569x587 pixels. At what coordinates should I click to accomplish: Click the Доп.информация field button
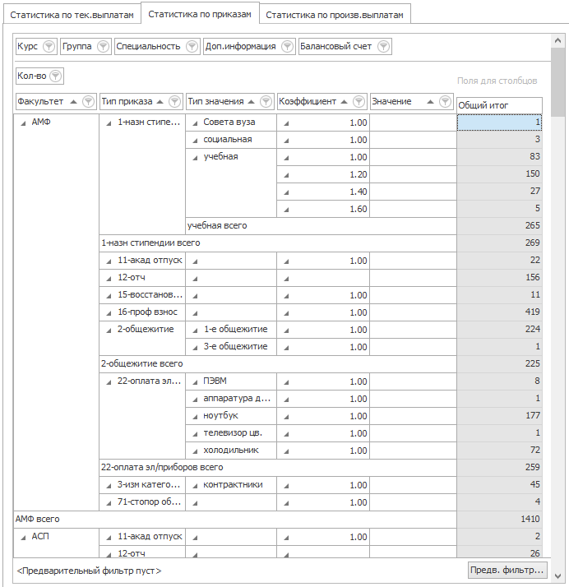tap(249, 46)
